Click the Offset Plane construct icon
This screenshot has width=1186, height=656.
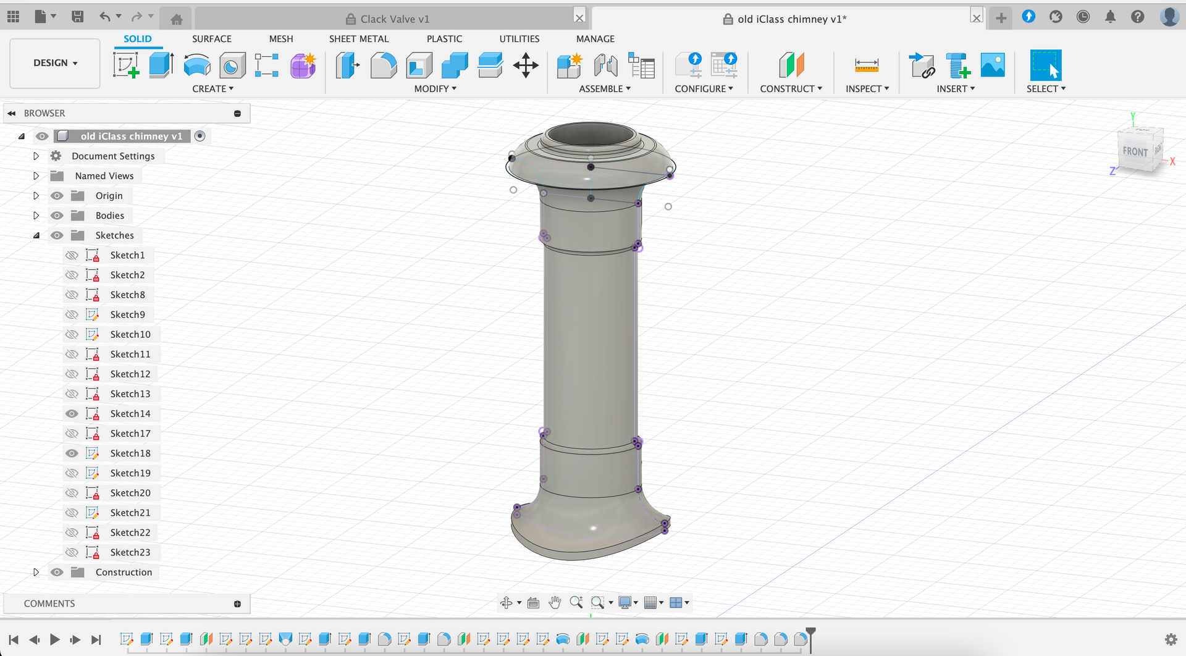click(791, 65)
